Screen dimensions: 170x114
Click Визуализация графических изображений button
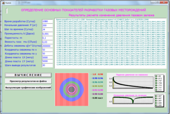click(28, 88)
